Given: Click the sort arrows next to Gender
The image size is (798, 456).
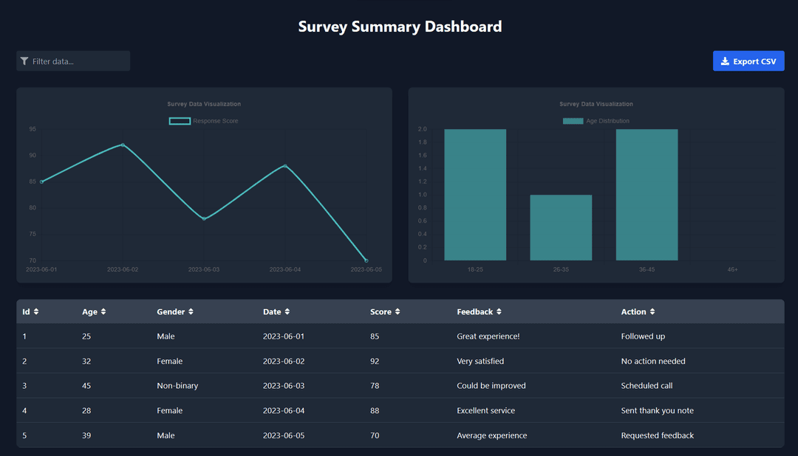Looking at the screenshot, I should pos(192,311).
